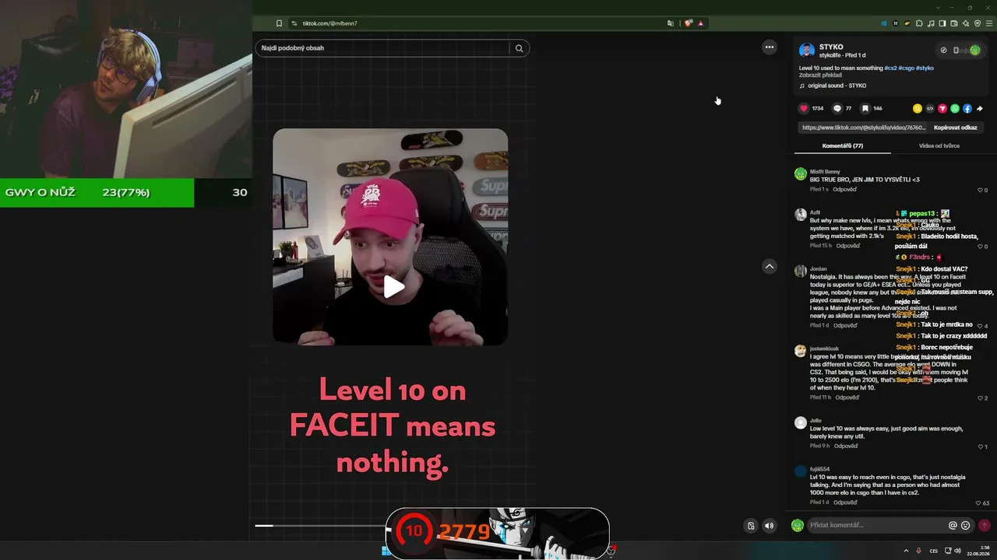Viewport: 997px width, 560px height.
Task: Click 'Odpovědět' under fujiii554's comment
Action: coord(846,502)
